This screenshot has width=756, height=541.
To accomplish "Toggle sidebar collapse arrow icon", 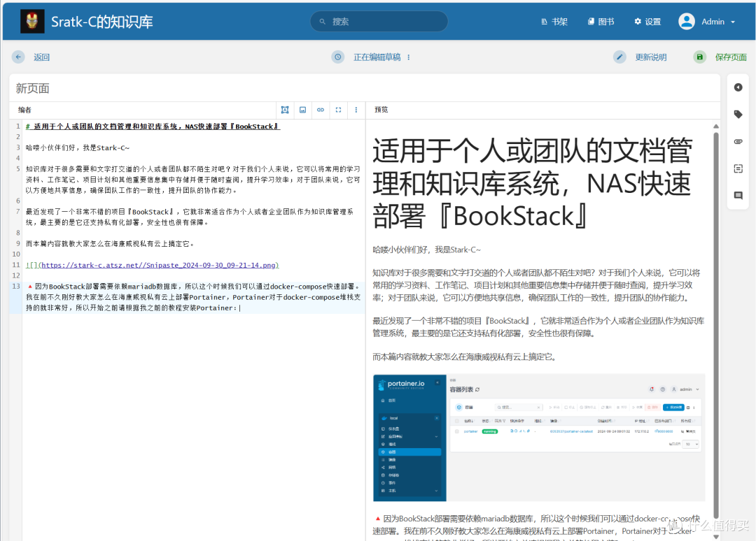I will tap(738, 87).
